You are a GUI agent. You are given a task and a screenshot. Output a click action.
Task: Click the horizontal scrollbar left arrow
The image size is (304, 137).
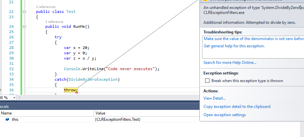pos(19,98)
